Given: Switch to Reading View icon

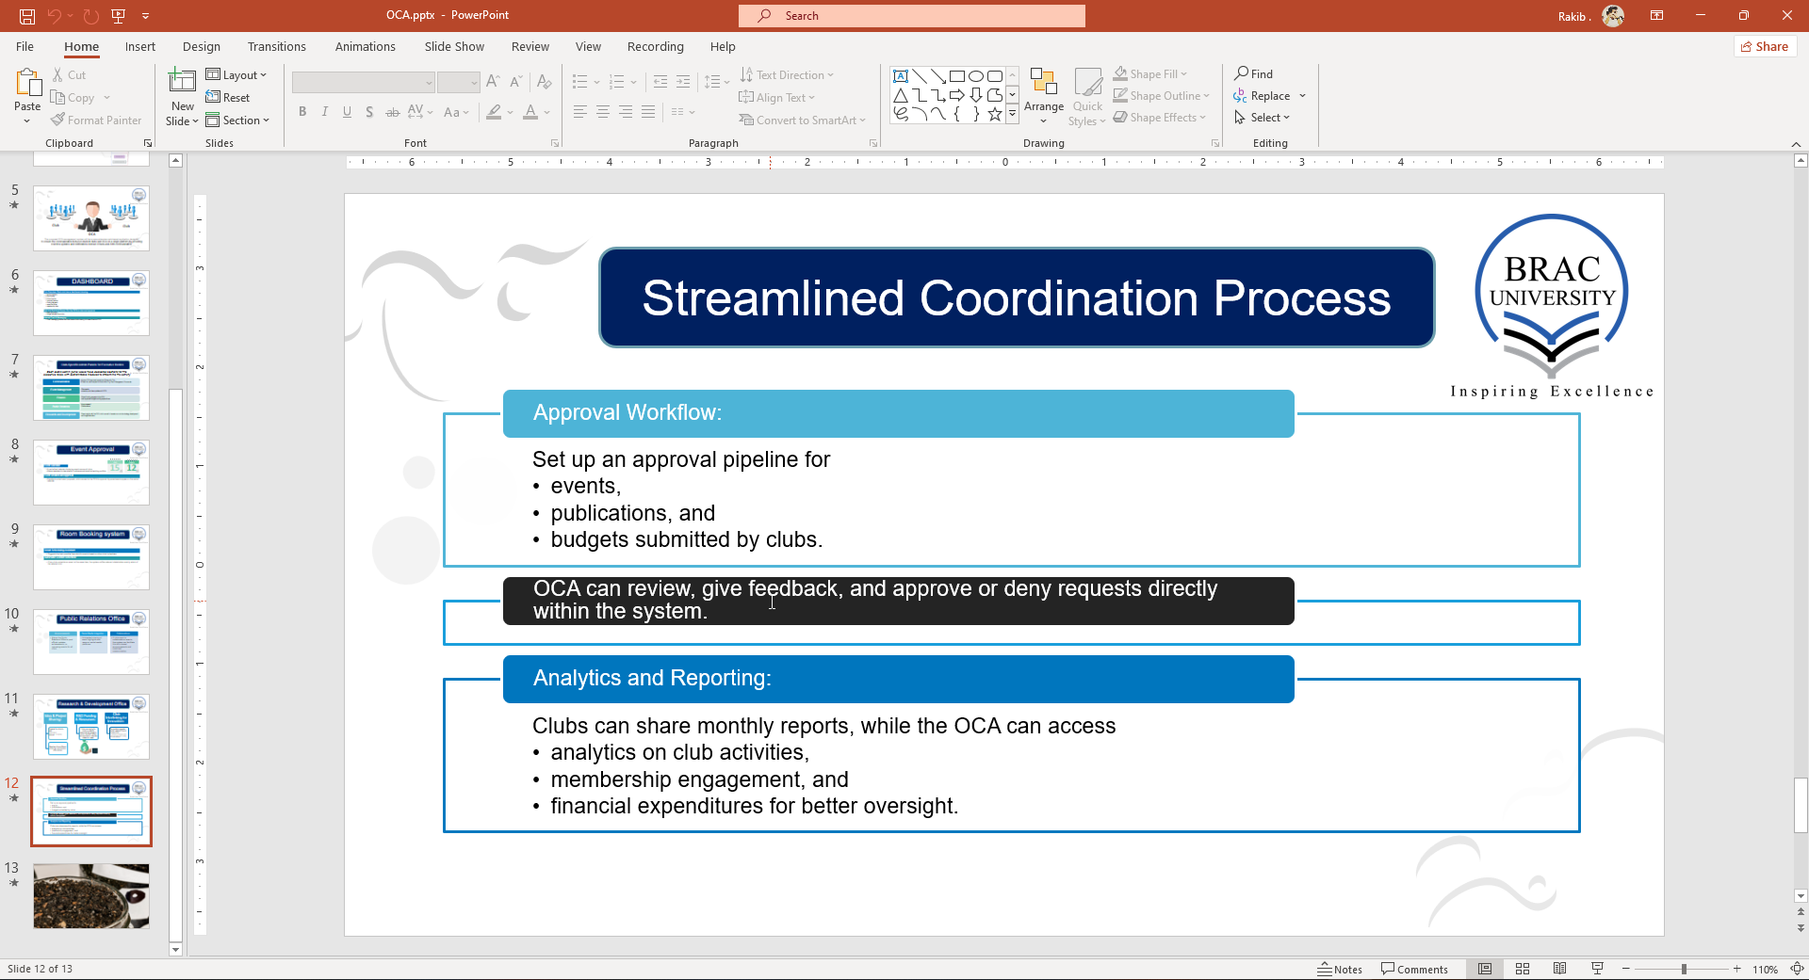Looking at the screenshot, I should coord(1559,969).
